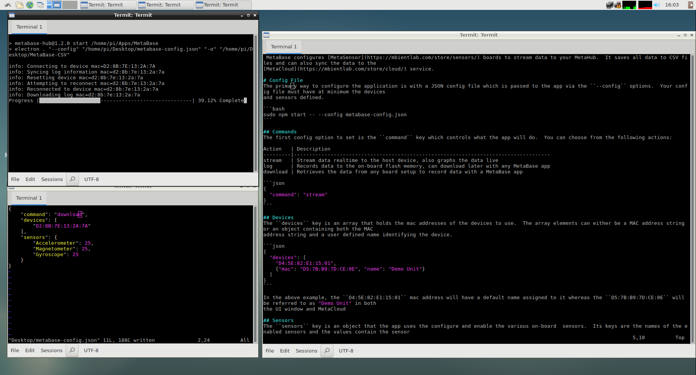Launch the web browser globe icon
The width and height of the screenshot is (696, 375).
coord(30,5)
